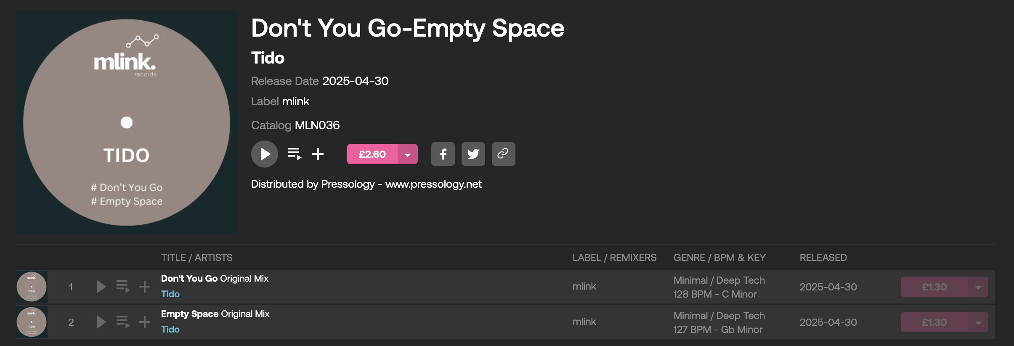Open purchase options dropdown for track 1
The image size is (1014, 346).
(x=978, y=287)
